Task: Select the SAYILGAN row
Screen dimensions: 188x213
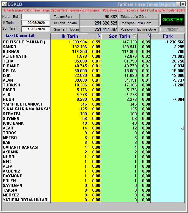Action: pos(94,186)
